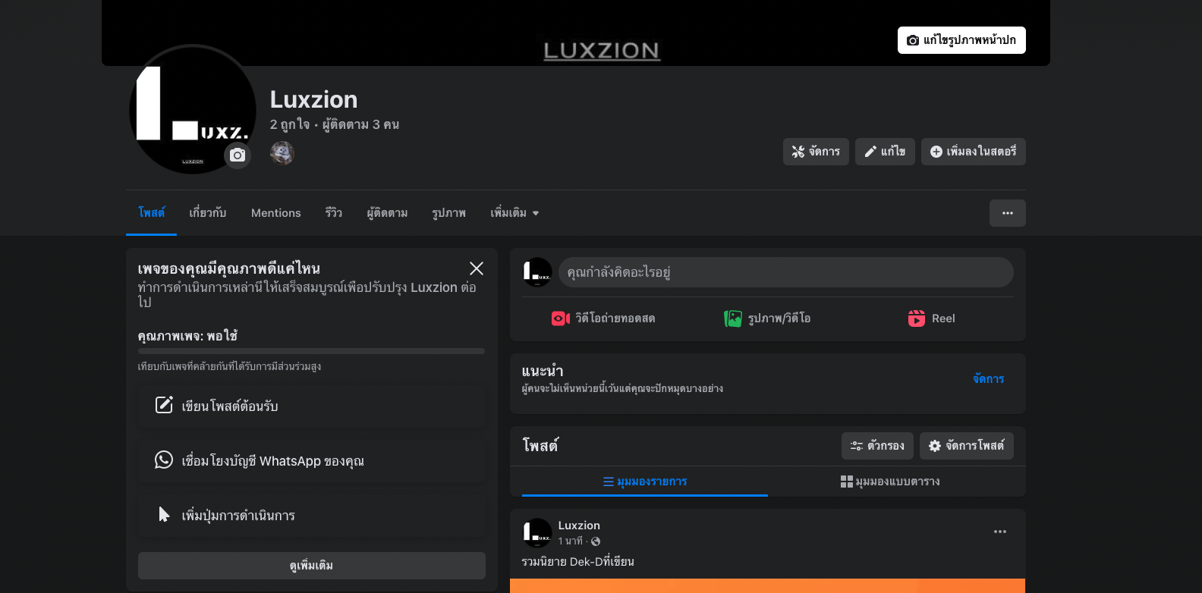Click the post's Luxzion avatar

(537, 533)
